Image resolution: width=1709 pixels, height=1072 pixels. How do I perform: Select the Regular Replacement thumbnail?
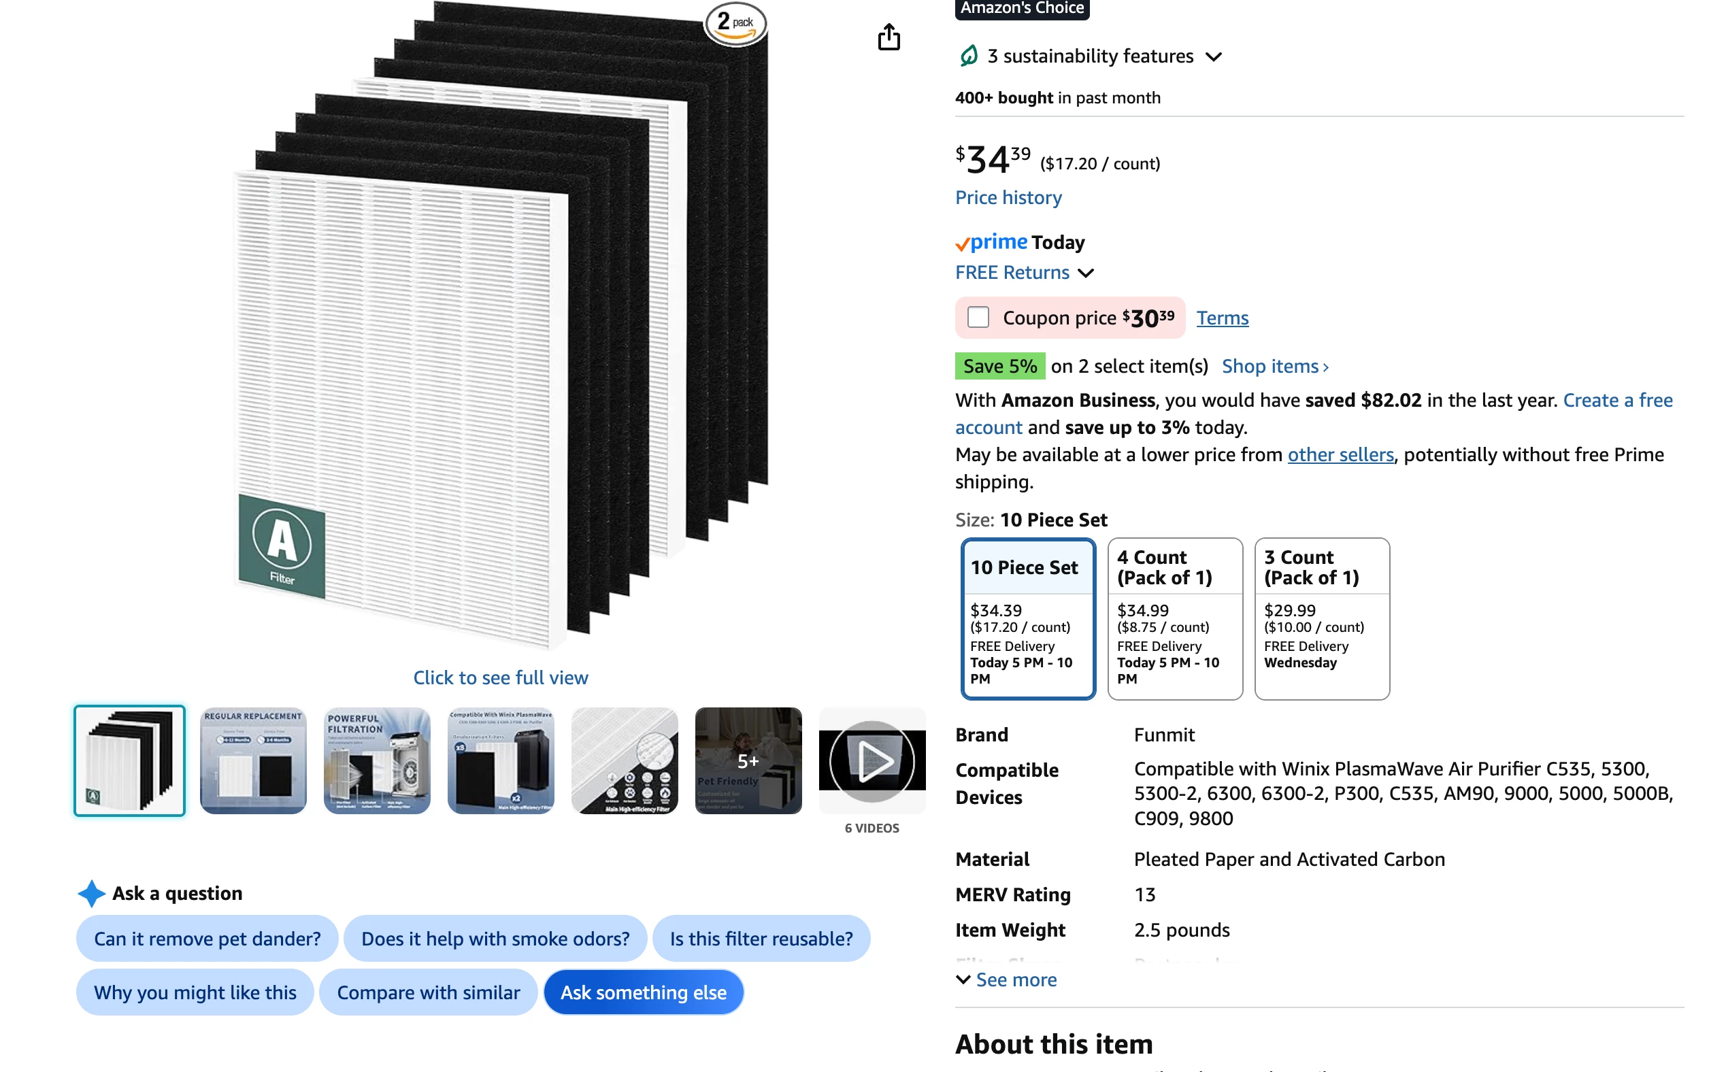point(253,760)
